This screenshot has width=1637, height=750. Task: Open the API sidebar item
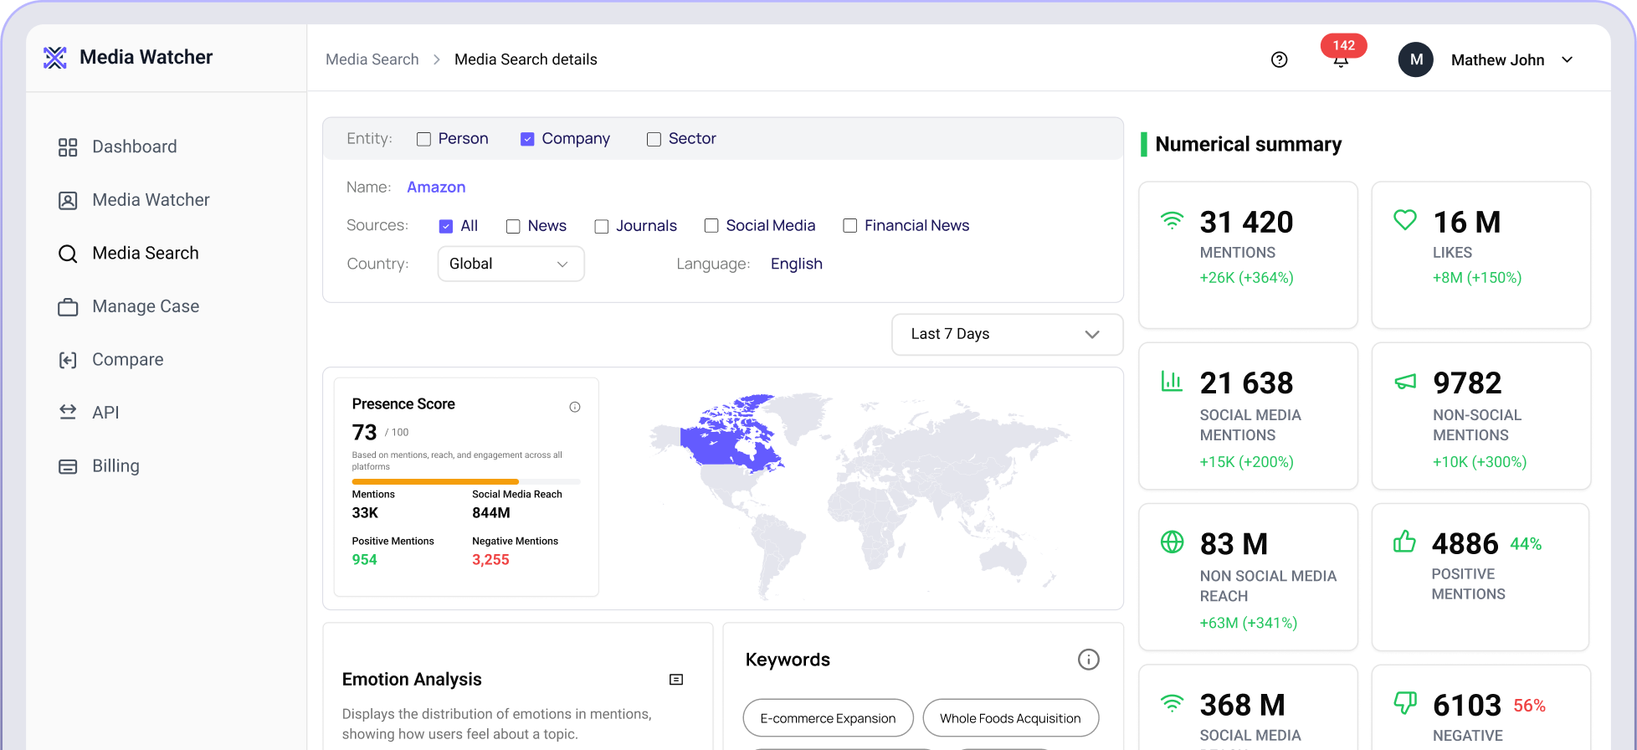[105, 413]
